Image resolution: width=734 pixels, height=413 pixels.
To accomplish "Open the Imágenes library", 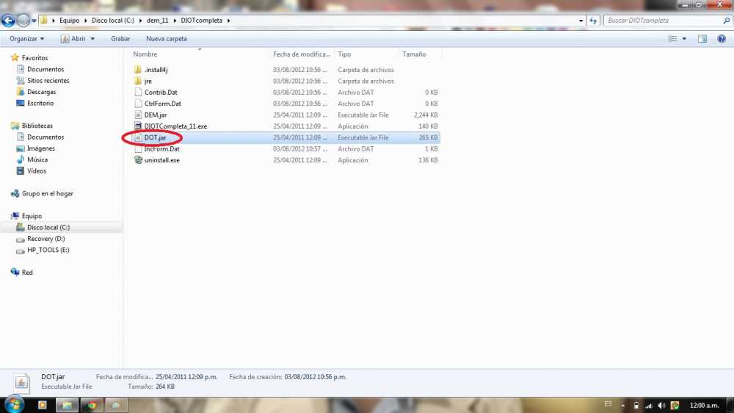I will click(x=40, y=148).
